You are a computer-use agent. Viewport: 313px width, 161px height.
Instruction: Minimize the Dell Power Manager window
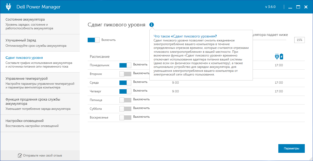290,7
